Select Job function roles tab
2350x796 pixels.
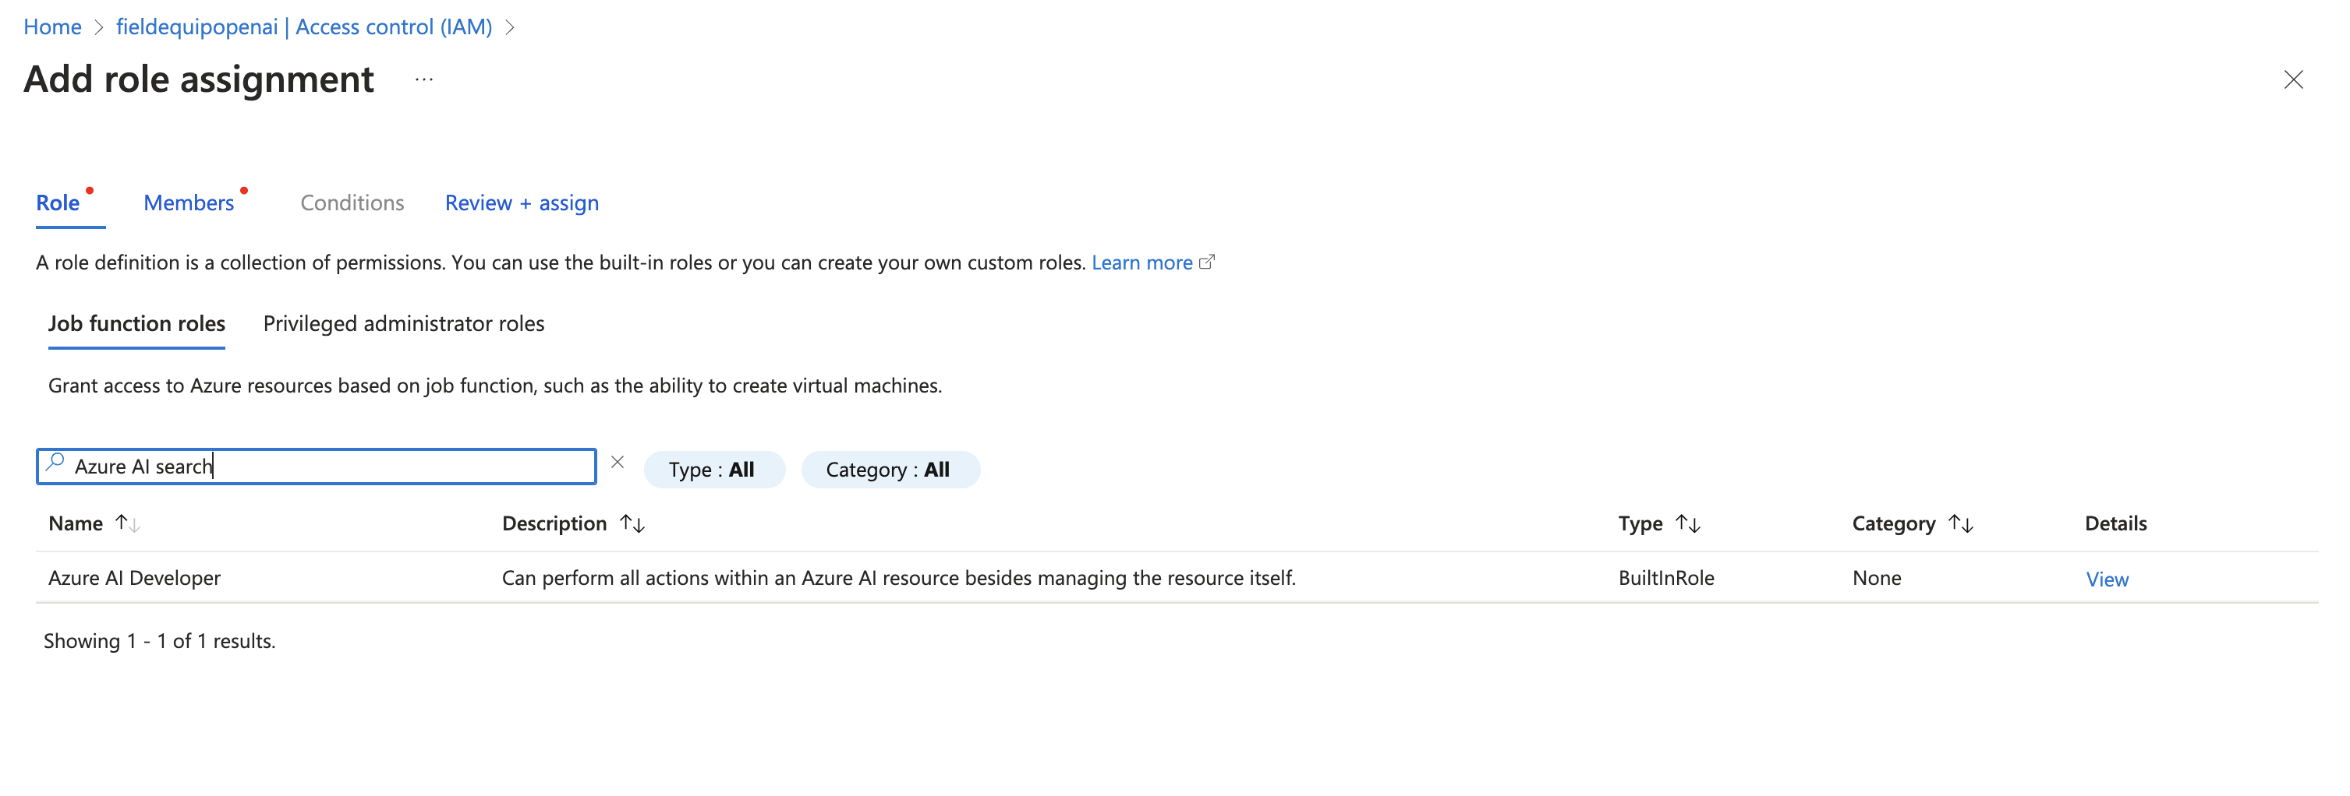click(x=137, y=324)
